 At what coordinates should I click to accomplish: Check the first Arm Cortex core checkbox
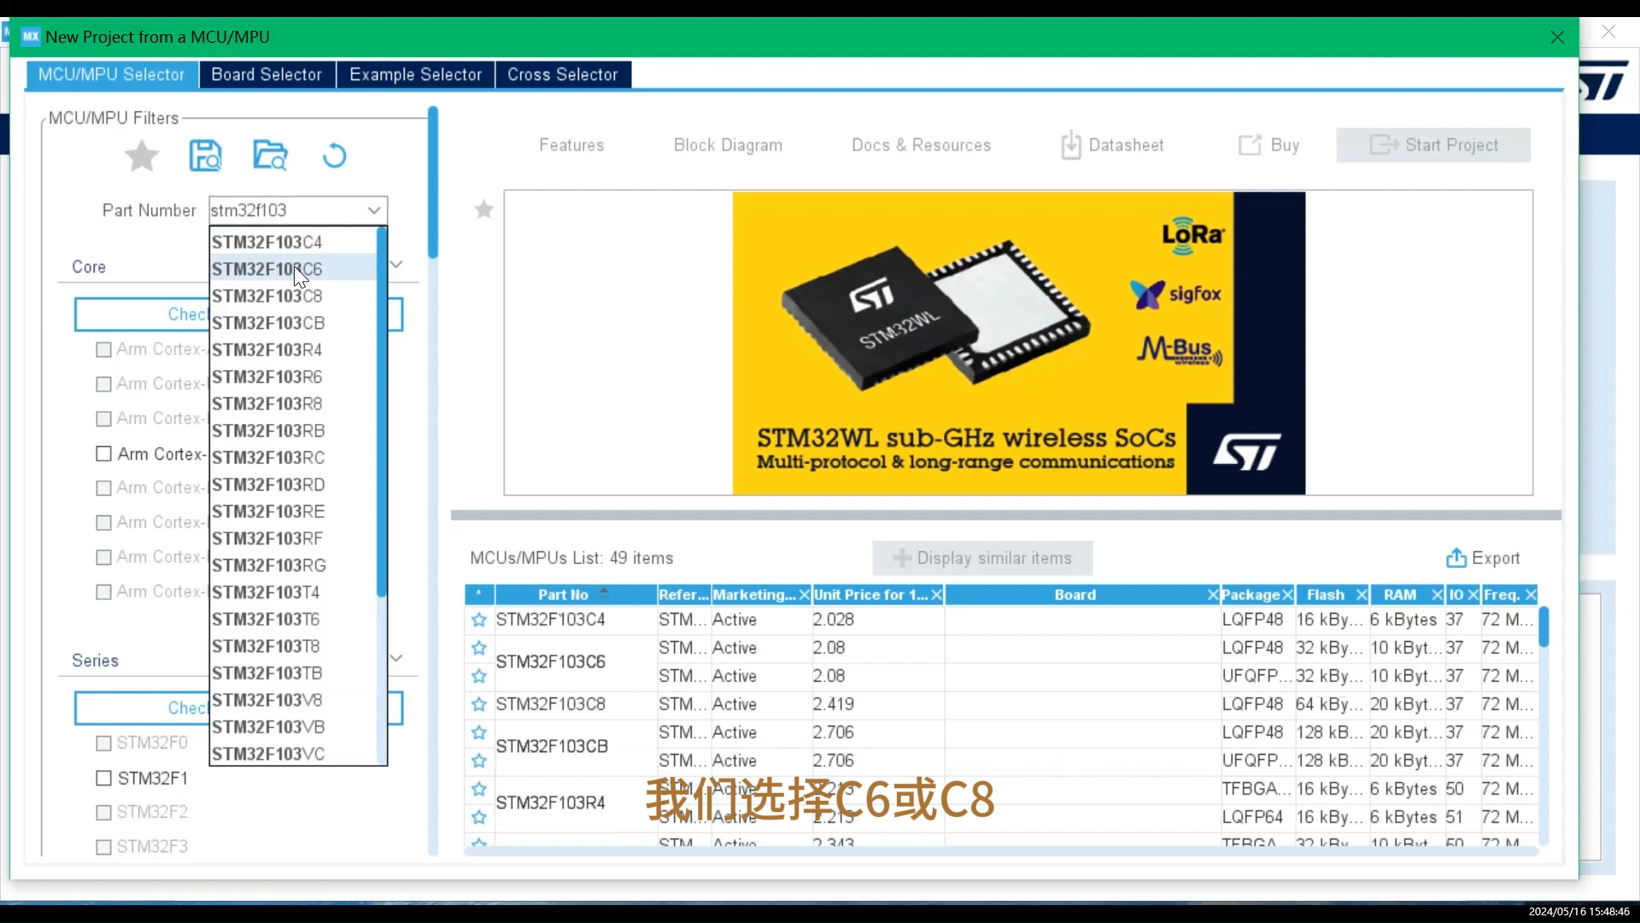103,349
